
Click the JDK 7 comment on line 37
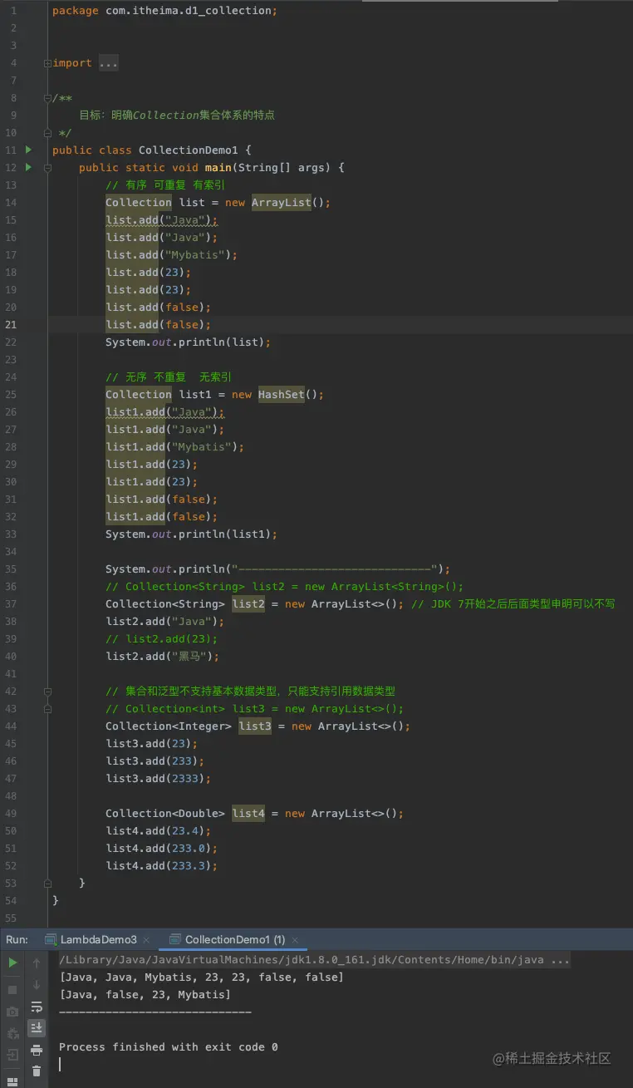pyautogui.click(x=513, y=604)
